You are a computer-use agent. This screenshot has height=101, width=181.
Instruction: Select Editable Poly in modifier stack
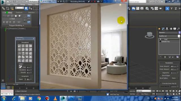[x=166, y=42]
